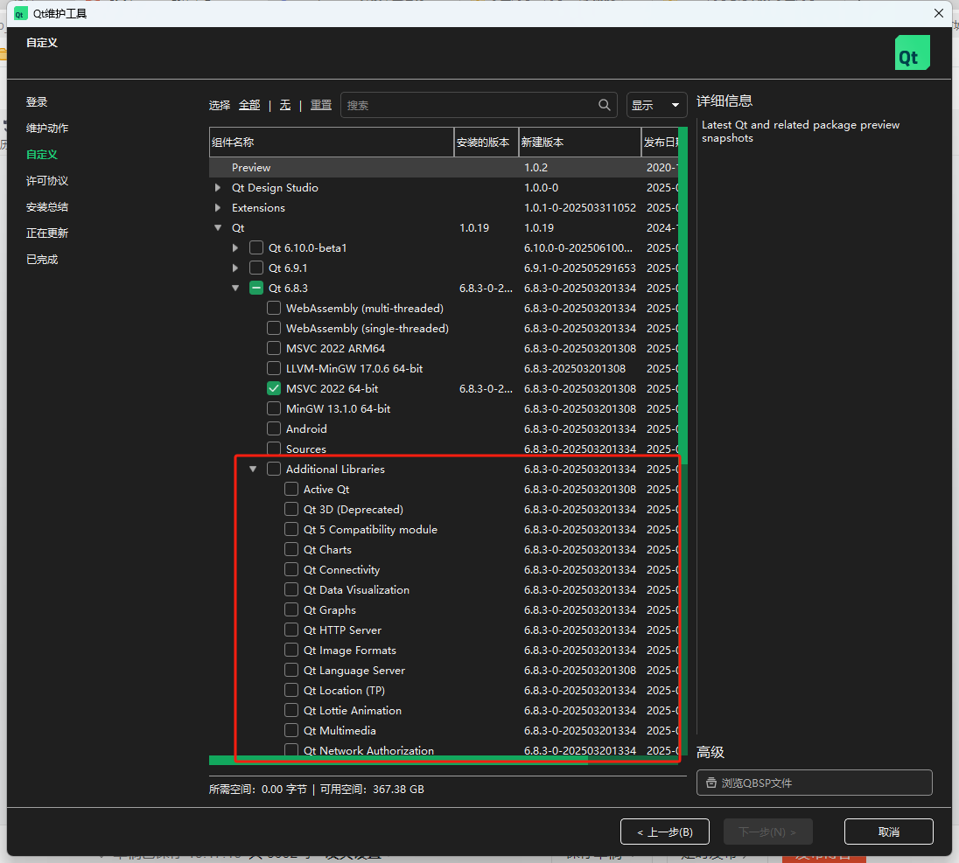The height and width of the screenshot is (863, 959).
Task: Click 无 to deselect all components
Action: pyautogui.click(x=285, y=105)
